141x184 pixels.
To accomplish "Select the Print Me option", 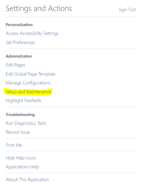I will tap(14, 145).
